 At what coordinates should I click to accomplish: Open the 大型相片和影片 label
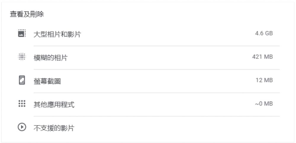(57, 34)
